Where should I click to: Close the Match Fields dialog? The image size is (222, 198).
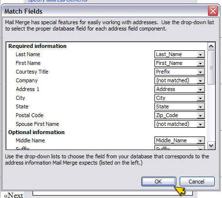pyautogui.click(x=213, y=11)
